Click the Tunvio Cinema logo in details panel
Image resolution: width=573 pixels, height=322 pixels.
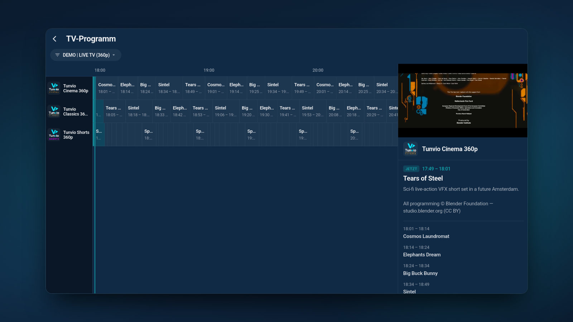click(410, 149)
